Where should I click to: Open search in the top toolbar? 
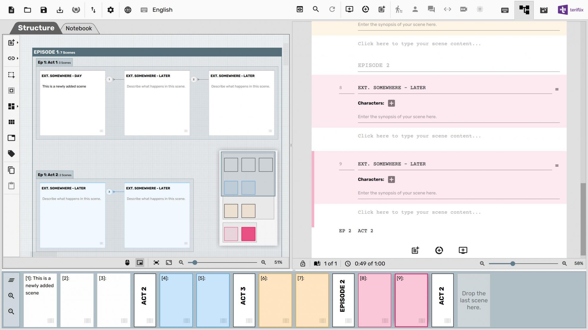316,9
